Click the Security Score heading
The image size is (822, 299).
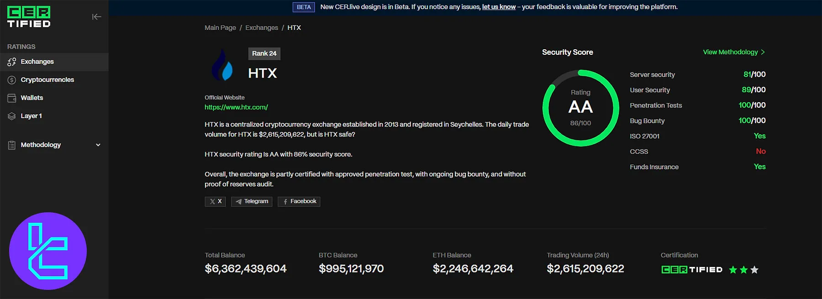pos(568,52)
